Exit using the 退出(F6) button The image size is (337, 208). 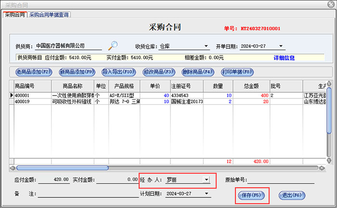[x=291, y=195]
